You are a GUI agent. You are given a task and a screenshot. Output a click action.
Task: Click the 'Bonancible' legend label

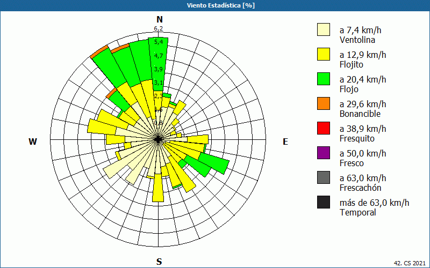[360, 114]
